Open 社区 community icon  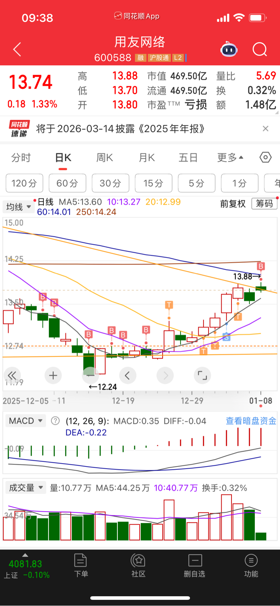[x=138, y=566]
